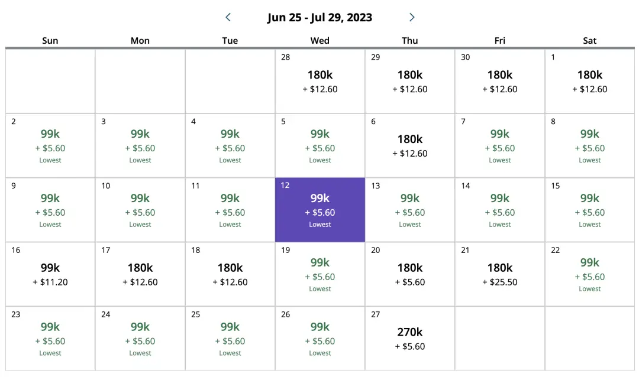
Task: Select highlighted July 12 date cell
Action: tap(320, 210)
